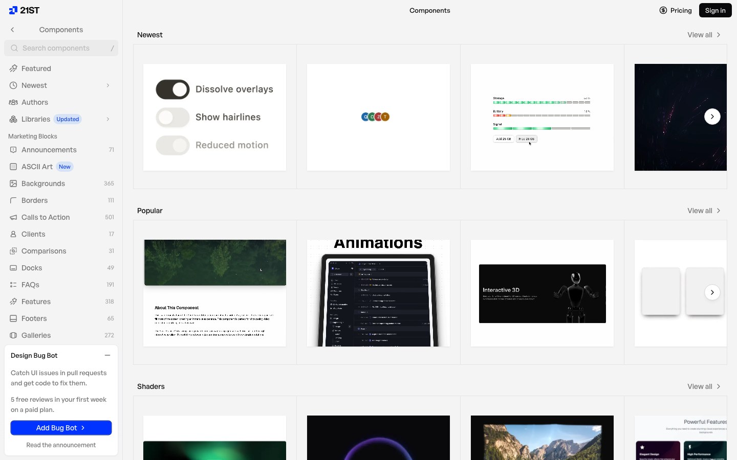The width and height of the screenshot is (737, 460).
Task: Expand the Newest submenu chevron
Action: (x=108, y=85)
